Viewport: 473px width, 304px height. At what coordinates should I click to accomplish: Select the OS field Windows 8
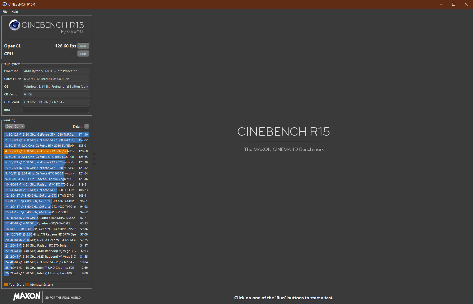56,87
